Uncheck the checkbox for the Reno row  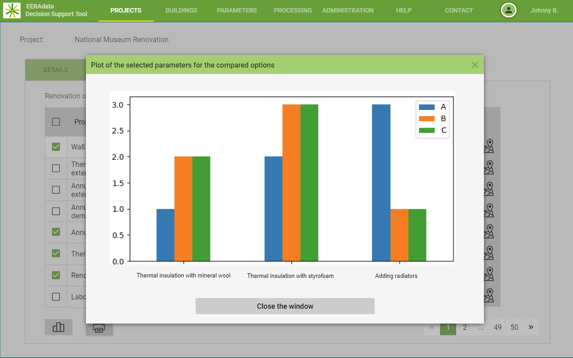[x=56, y=275]
